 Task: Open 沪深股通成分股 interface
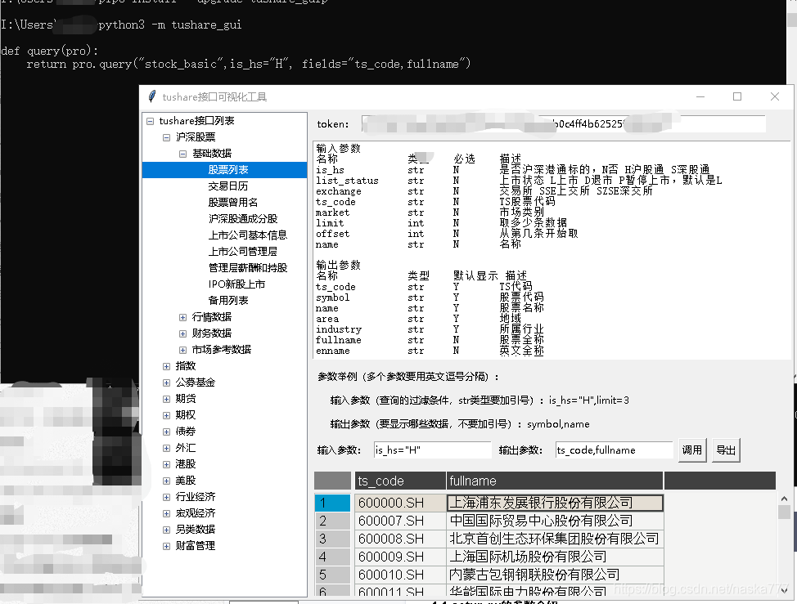[243, 219]
